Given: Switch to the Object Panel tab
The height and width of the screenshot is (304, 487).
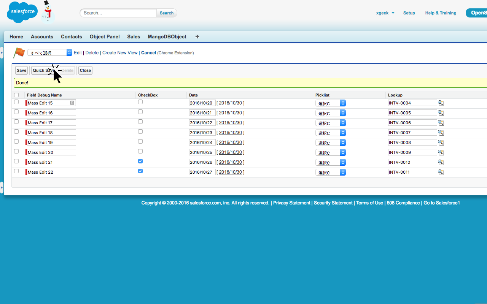Looking at the screenshot, I should 105,37.
